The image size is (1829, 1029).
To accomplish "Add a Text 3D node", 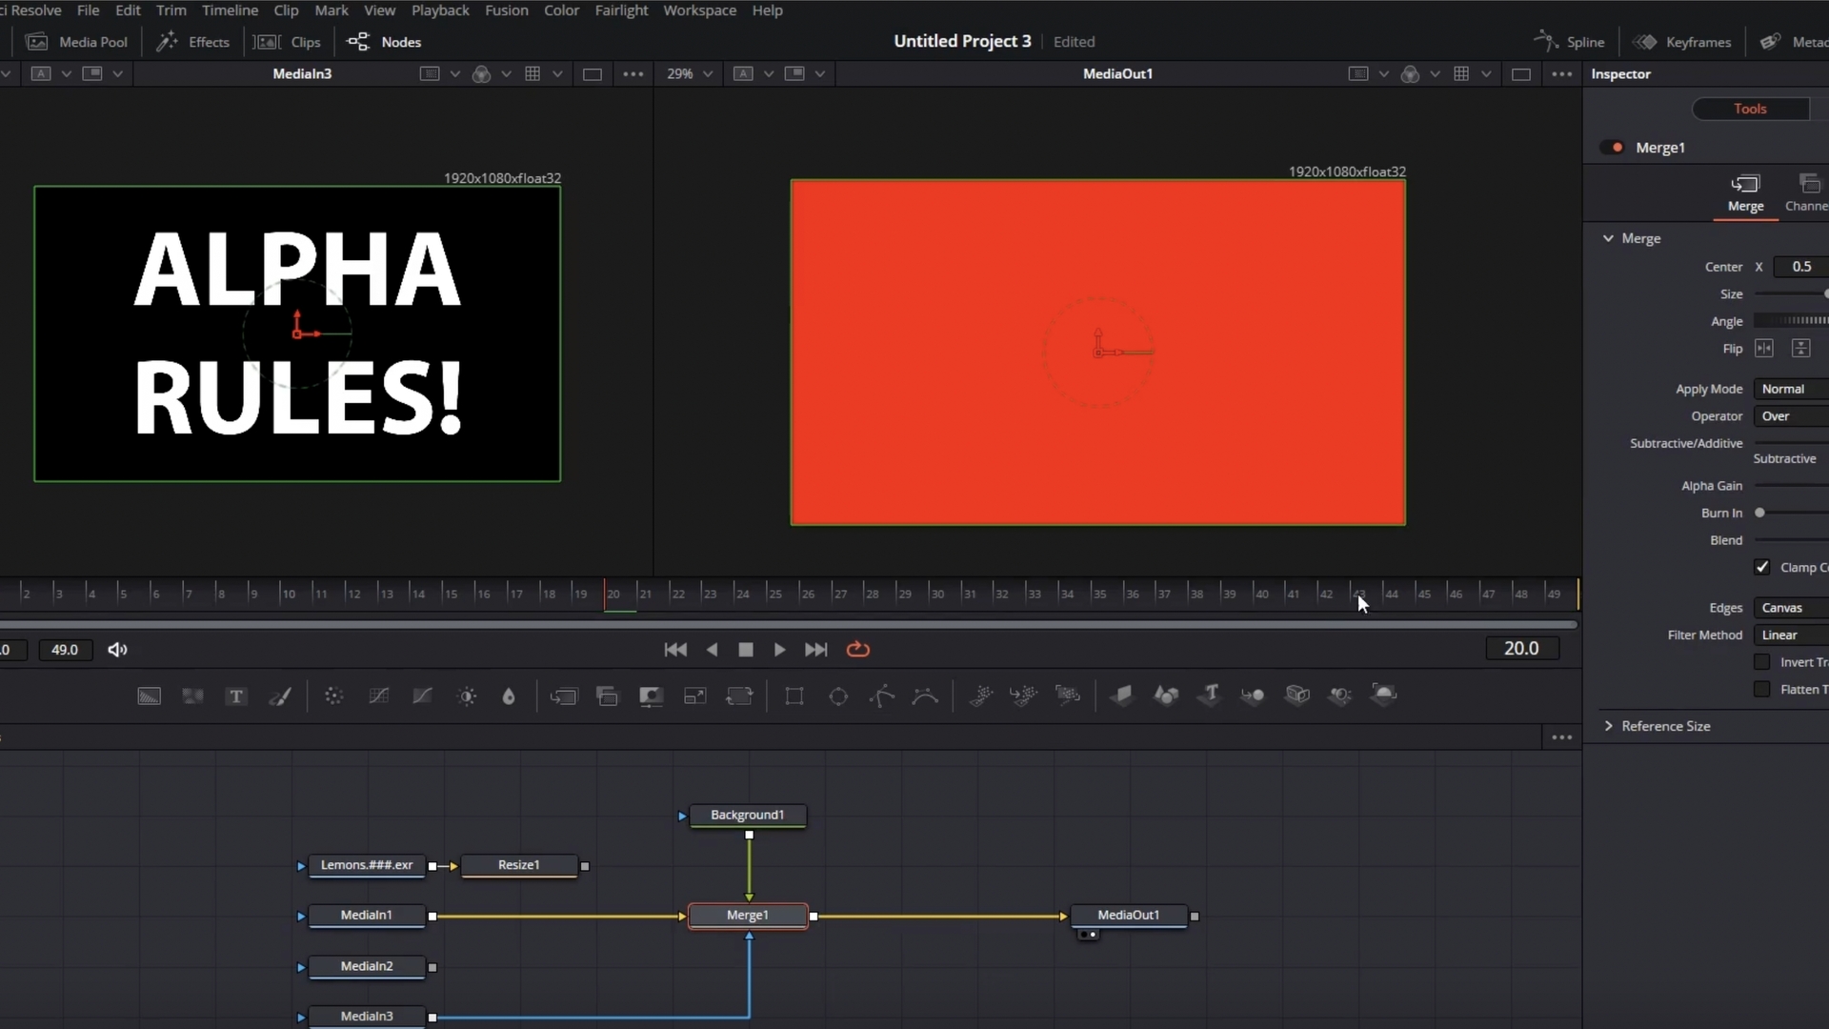I will tap(1210, 696).
